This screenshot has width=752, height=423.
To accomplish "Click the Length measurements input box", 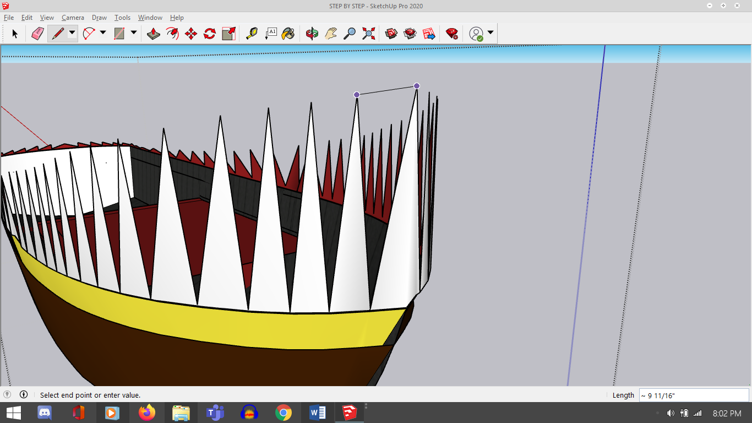I will point(694,395).
